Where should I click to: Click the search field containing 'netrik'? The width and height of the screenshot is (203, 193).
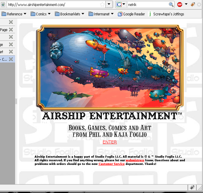(x=148, y=5)
